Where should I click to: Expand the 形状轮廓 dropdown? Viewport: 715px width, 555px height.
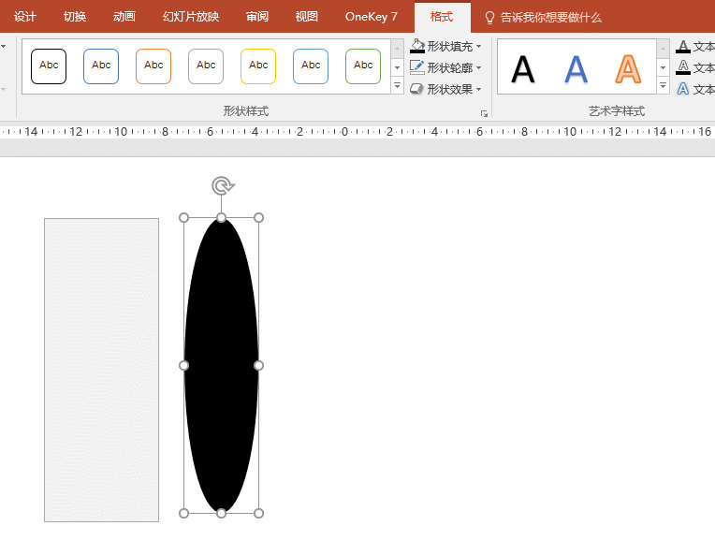point(478,68)
